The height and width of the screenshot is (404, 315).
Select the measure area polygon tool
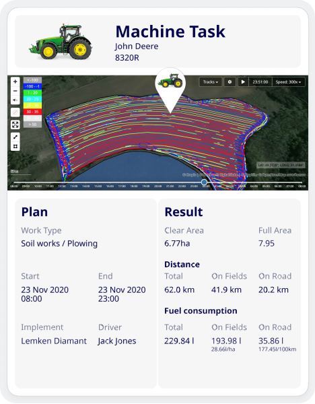(15, 146)
